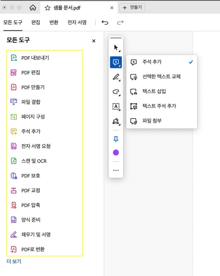Close the 모든 도구 panel
The width and height of the screenshot is (220, 276).
(94, 41)
